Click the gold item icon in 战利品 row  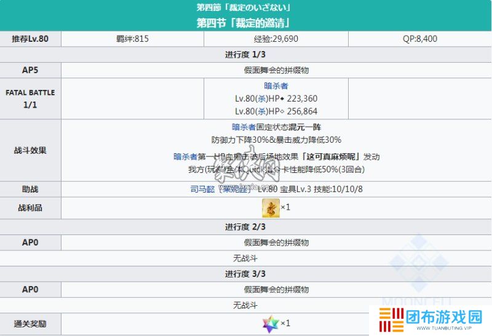tap(271, 208)
